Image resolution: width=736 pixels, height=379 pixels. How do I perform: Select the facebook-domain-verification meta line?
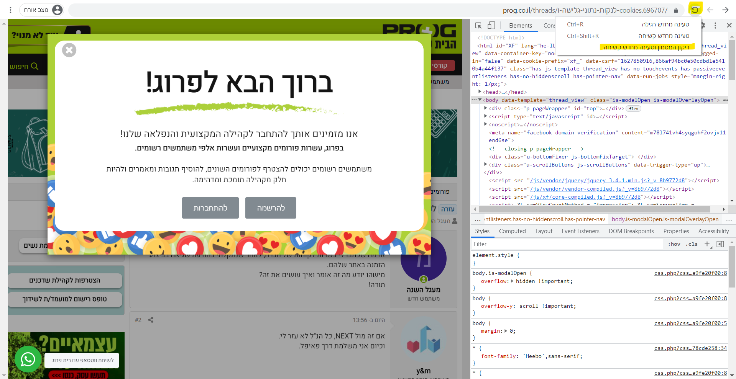coord(607,137)
